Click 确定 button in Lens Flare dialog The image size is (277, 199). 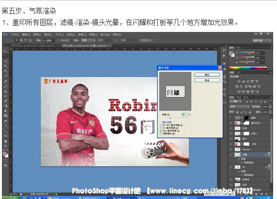click(x=207, y=75)
